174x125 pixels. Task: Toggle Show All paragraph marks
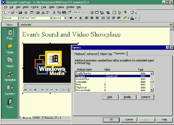coord(125,12)
